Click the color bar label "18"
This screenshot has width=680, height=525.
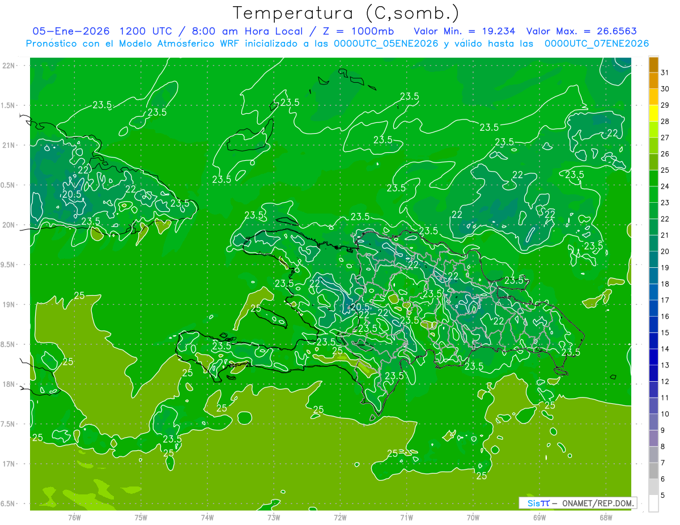pyautogui.click(x=665, y=284)
